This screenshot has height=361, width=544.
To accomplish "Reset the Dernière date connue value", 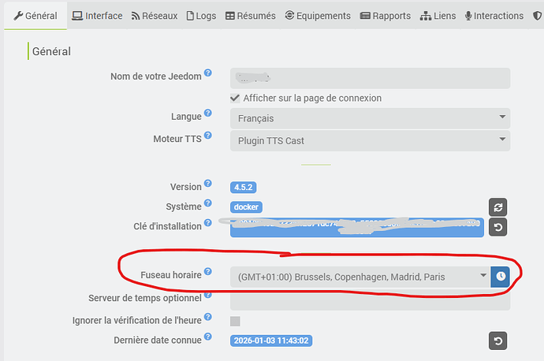I will click(x=497, y=341).
